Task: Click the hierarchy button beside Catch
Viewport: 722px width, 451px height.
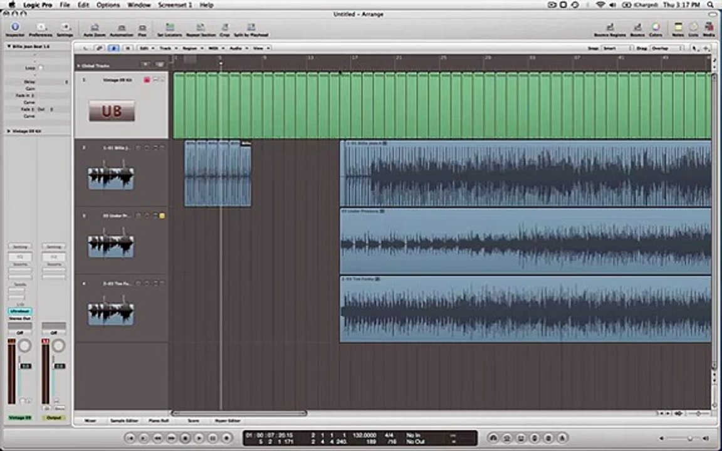Action: tap(128, 48)
